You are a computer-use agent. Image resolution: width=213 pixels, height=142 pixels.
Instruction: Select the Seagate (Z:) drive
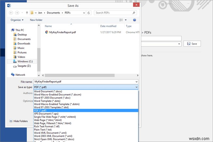[x=24, y=66]
